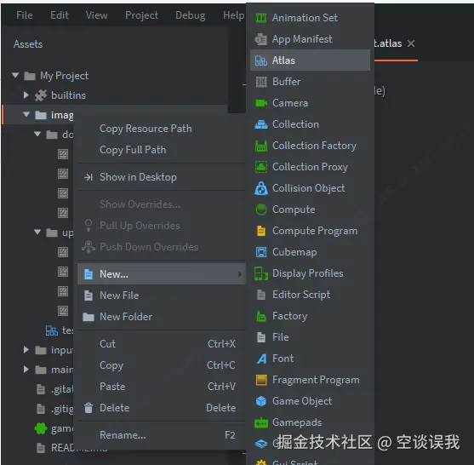
Task: Collapse the images folder arrow
Action: (x=26, y=114)
